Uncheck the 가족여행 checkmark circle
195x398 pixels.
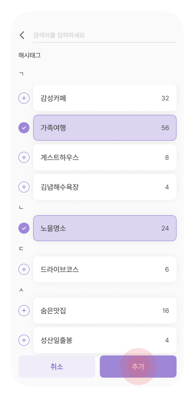coord(24,128)
